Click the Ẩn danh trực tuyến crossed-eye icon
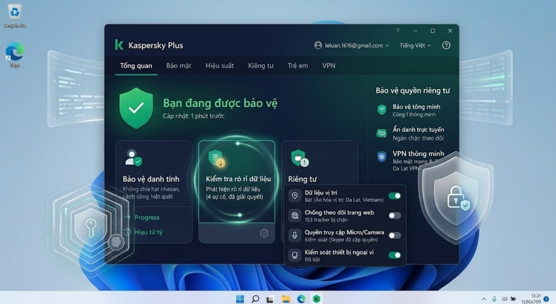The height and width of the screenshot is (304, 556). coord(382,133)
